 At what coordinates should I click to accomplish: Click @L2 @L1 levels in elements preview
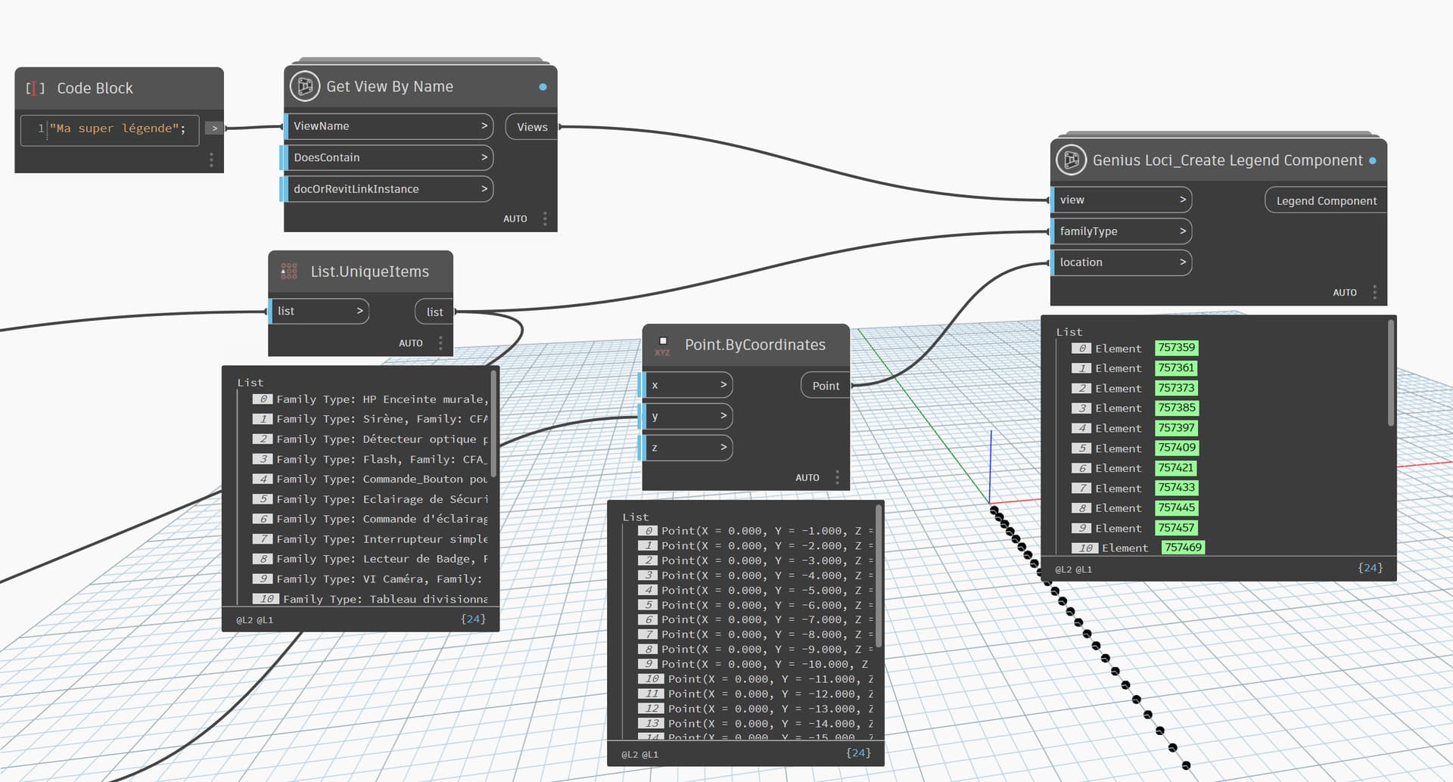(1073, 569)
